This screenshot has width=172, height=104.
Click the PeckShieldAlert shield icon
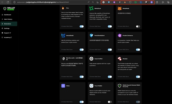[91, 35]
